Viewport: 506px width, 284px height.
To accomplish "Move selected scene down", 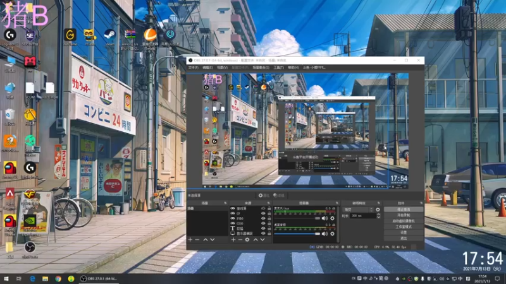I will pyautogui.click(x=213, y=240).
